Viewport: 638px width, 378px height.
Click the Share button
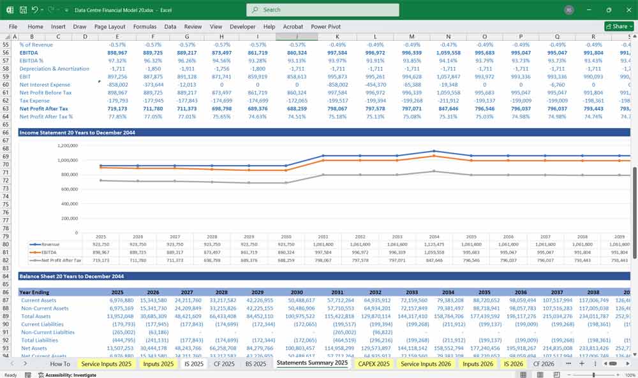(616, 26)
